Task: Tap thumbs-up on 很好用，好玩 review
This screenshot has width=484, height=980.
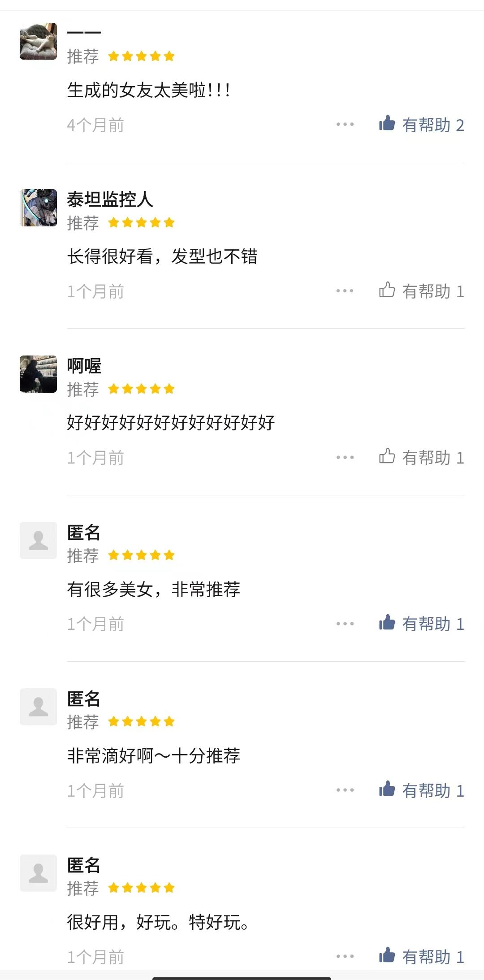Action: coord(387,955)
